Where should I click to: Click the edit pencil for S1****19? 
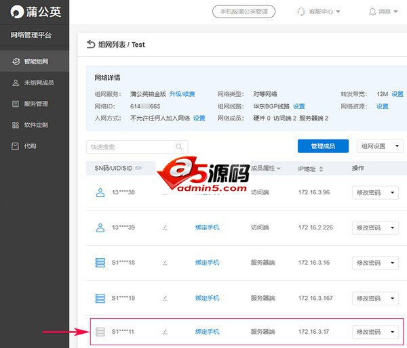tap(165, 299)
